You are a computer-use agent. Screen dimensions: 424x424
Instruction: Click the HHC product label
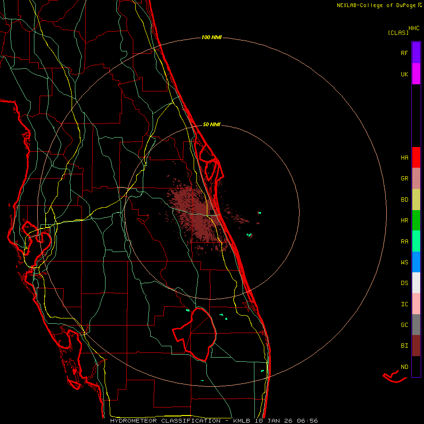tap(414, 28)
